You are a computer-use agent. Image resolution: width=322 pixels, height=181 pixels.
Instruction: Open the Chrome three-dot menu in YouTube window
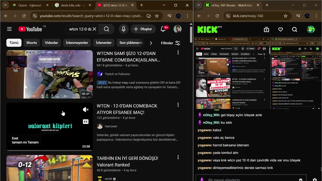coord(187,16)
